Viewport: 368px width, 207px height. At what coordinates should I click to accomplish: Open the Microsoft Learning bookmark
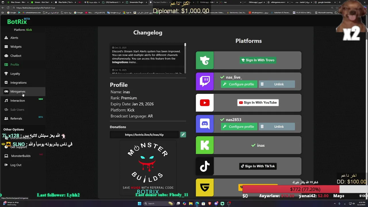point(324,13)
